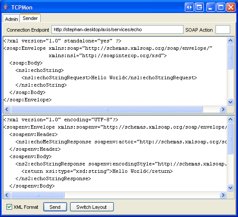Click the closing </soap:Envelope> line
238x217 pixels.
coord(27,100)
